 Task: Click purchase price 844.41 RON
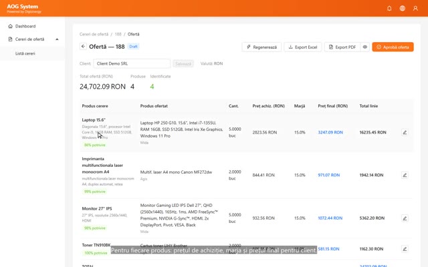tap(263, 175)
